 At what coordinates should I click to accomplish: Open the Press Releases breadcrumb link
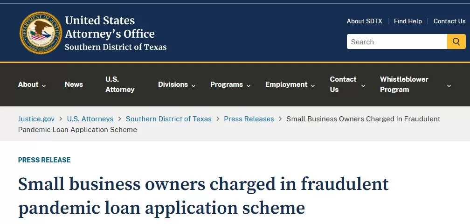click(x=249, y=119)
